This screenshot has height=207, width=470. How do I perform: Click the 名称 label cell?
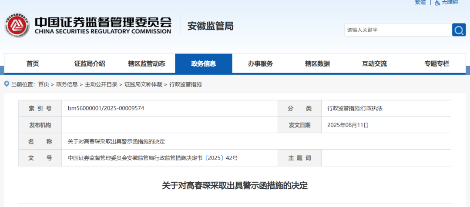pos(40,141)
